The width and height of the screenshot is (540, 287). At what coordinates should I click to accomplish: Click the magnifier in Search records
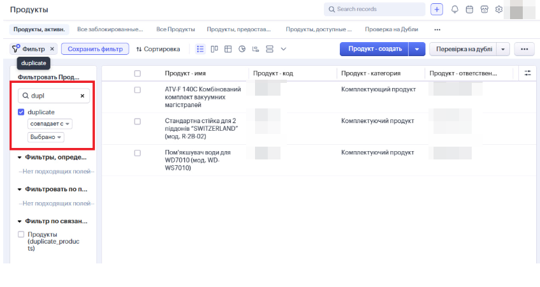tap(332, 10)
